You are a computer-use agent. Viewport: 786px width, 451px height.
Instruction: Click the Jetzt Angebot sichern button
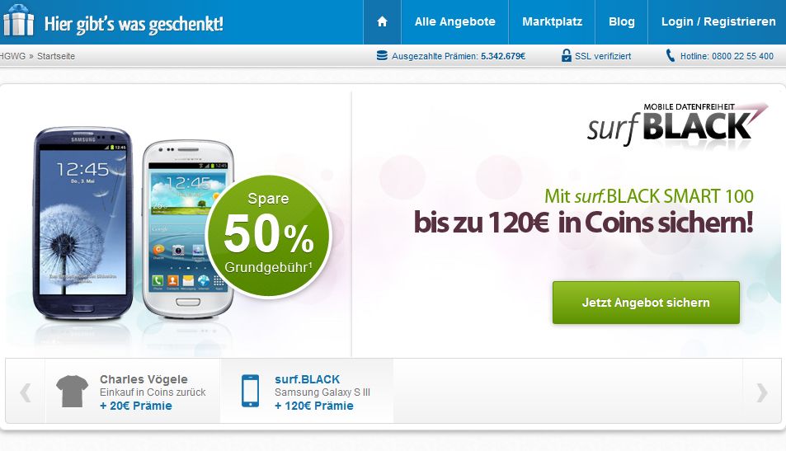[646, 303]
